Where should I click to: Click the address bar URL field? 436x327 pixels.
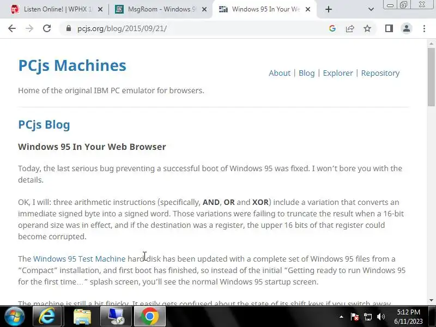pos(195,28)
